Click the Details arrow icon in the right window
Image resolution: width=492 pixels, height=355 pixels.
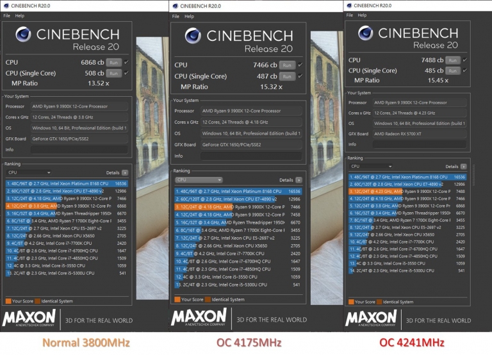(x=463, y=167)
